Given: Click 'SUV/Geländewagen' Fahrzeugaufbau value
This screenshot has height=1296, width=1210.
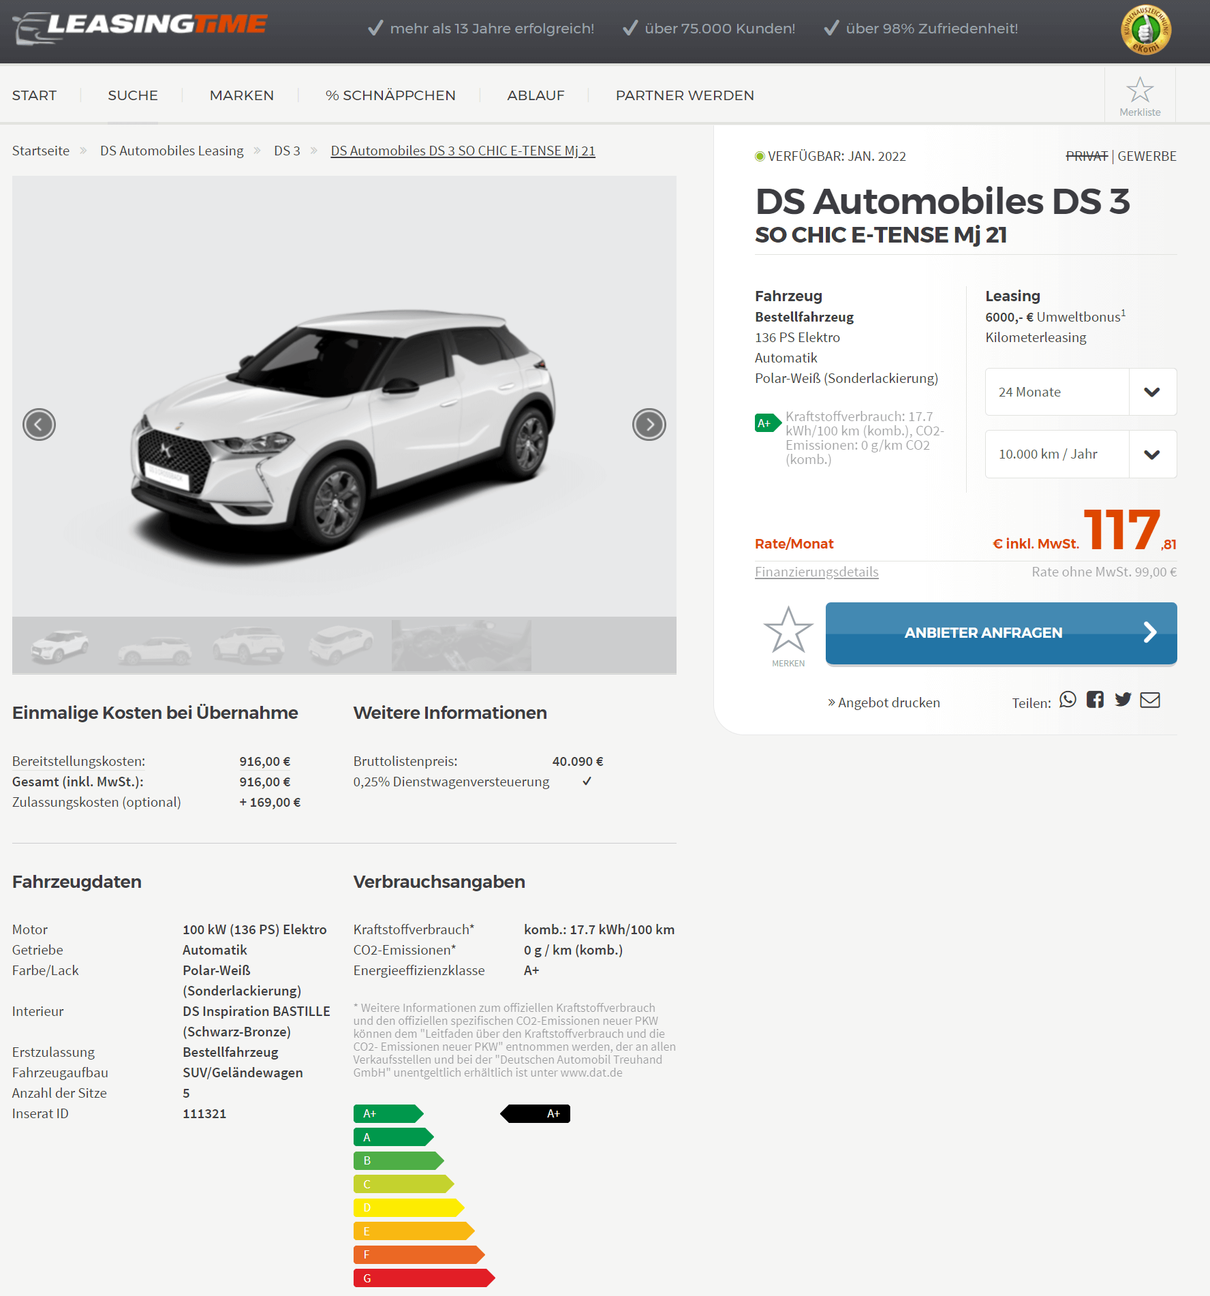Looking at the screenshot, I should 243,1073.
